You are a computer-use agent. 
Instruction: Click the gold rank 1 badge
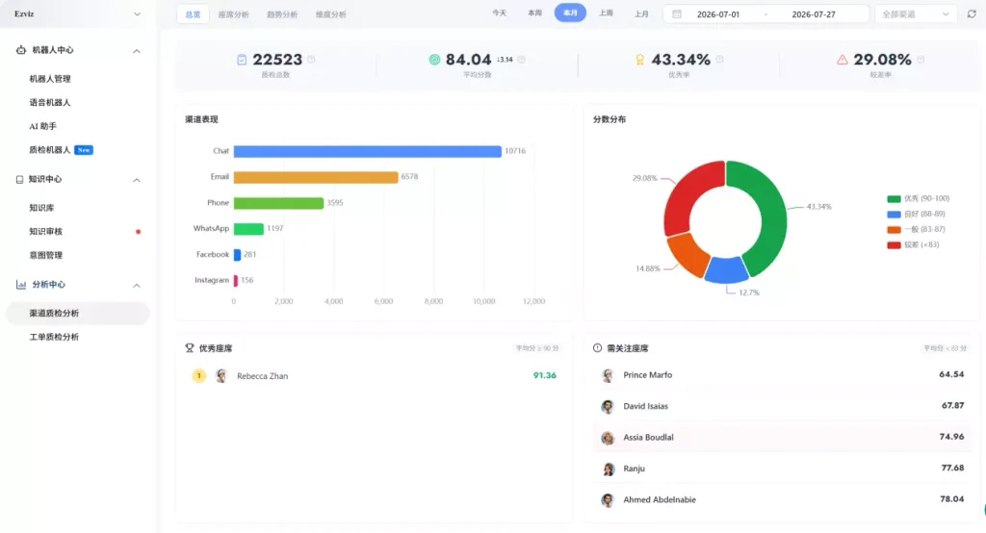(x=198, y=376)
